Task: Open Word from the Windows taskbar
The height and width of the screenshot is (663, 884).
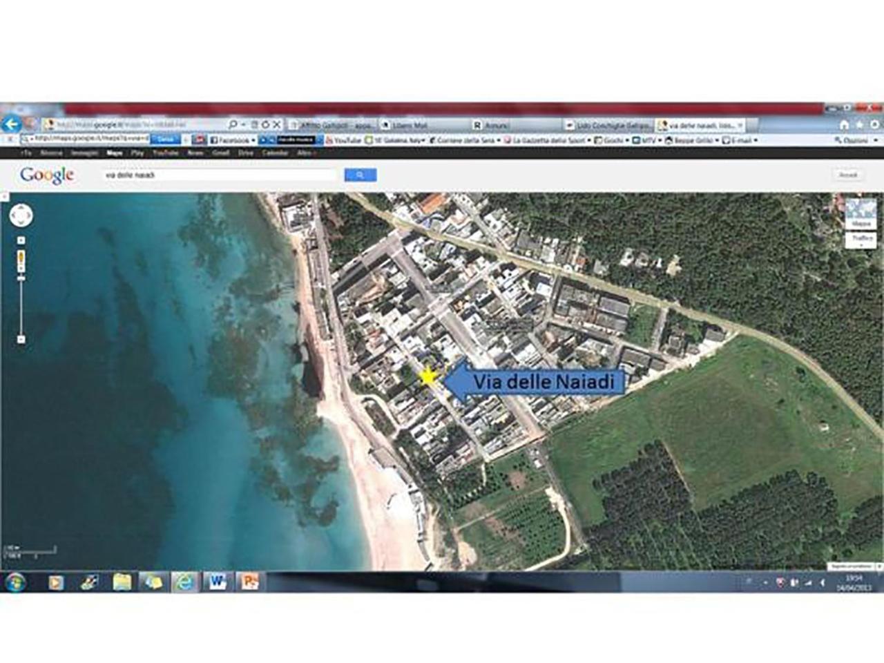Action: coord(218,582)
